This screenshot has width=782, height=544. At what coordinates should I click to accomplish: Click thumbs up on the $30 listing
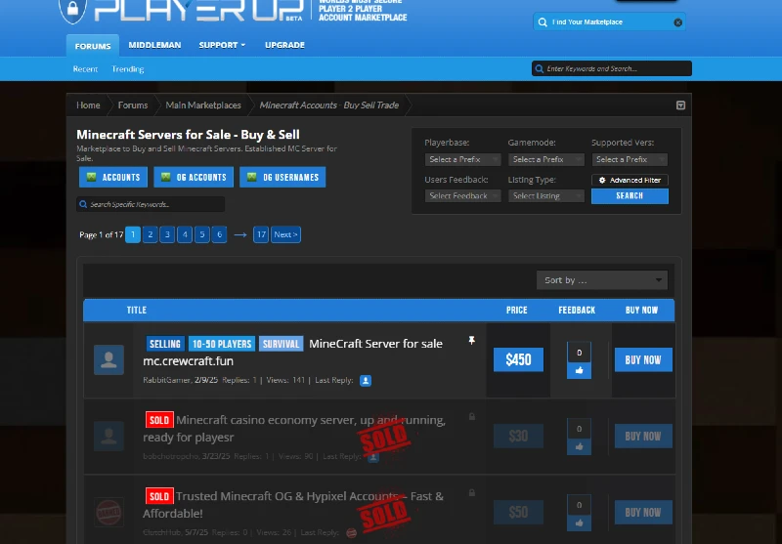click(579, 447)
